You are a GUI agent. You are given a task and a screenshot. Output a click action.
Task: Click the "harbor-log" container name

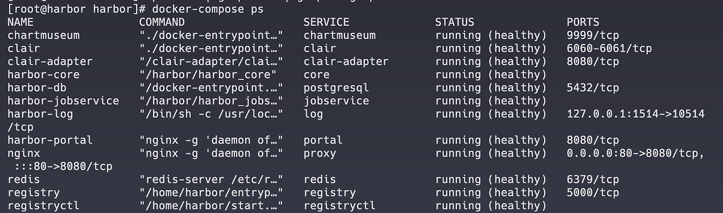(40, 114)
